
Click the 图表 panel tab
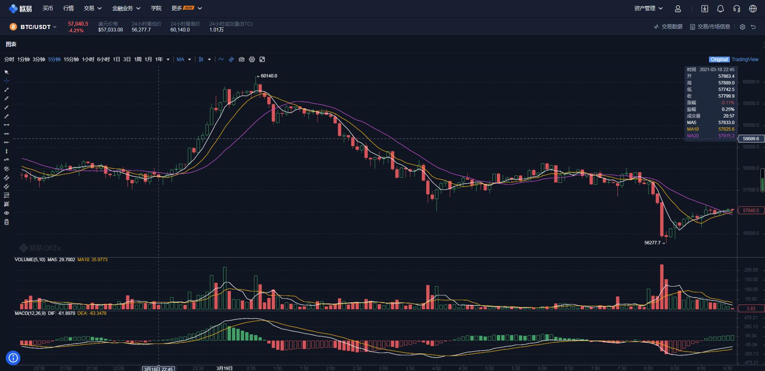[x=11, y=44]
